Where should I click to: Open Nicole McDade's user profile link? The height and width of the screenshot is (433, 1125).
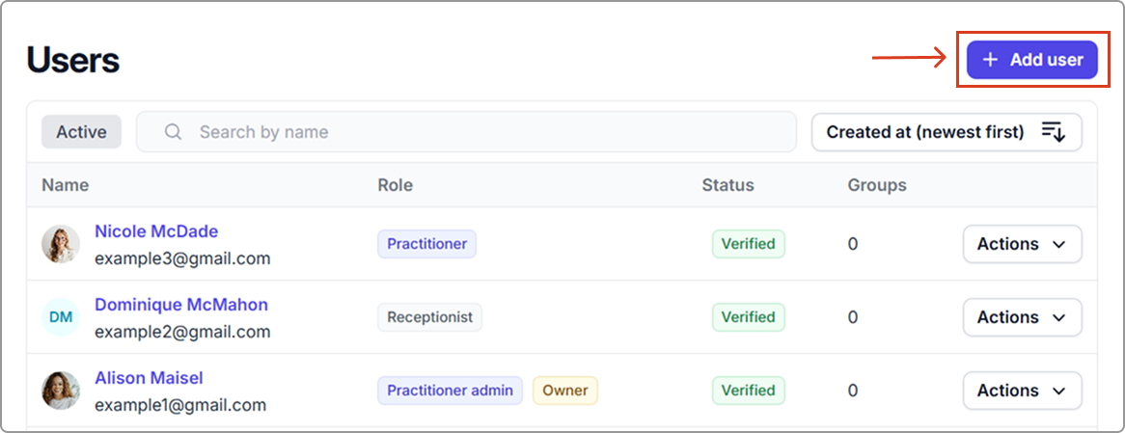pyautogui.click(x=156, y=231)
